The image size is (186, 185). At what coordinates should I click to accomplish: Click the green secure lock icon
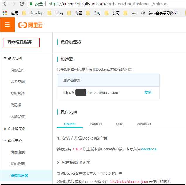tap(31, 4)
